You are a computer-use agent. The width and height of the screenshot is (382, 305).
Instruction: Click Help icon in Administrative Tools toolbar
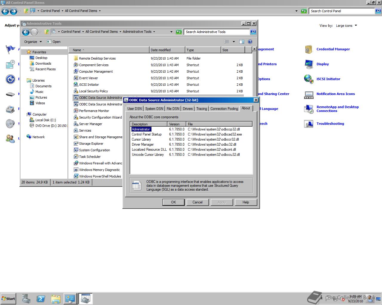point(250,42)
